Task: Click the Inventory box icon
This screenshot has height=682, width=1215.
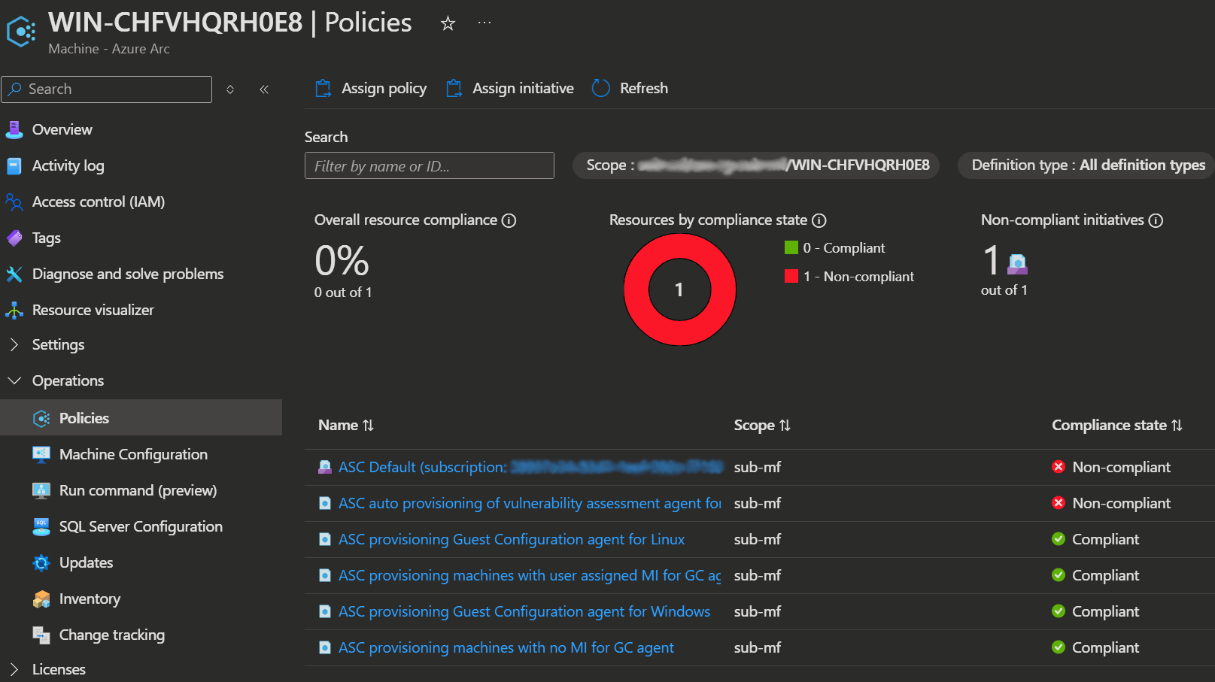Action: click(41, 599)
